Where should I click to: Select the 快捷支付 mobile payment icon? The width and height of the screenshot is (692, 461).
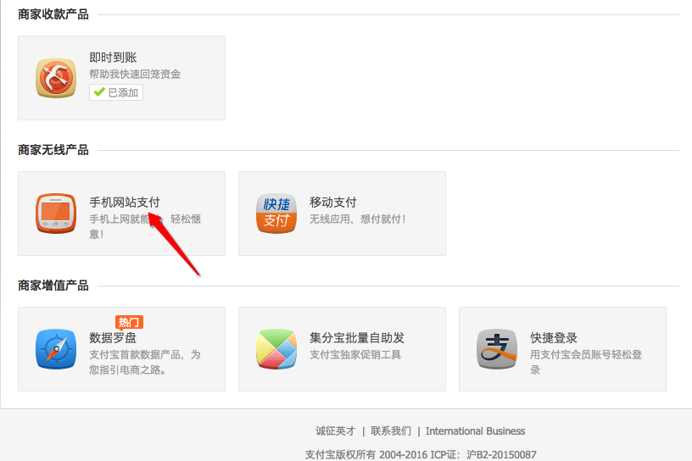(276, 214)
